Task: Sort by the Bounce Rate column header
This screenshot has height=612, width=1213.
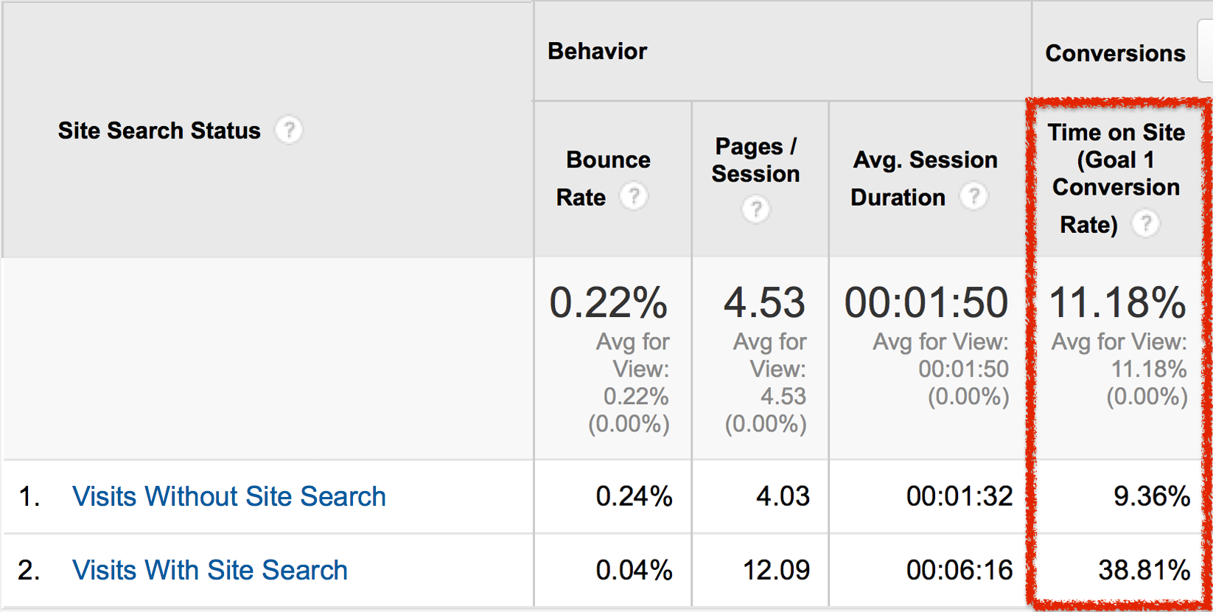Action: 608,160
